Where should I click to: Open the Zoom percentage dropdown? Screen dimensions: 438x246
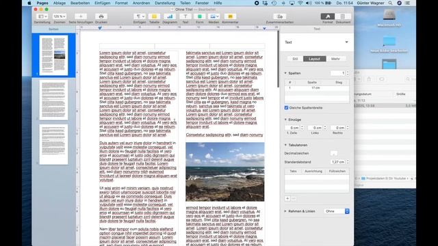pos(60,16)
